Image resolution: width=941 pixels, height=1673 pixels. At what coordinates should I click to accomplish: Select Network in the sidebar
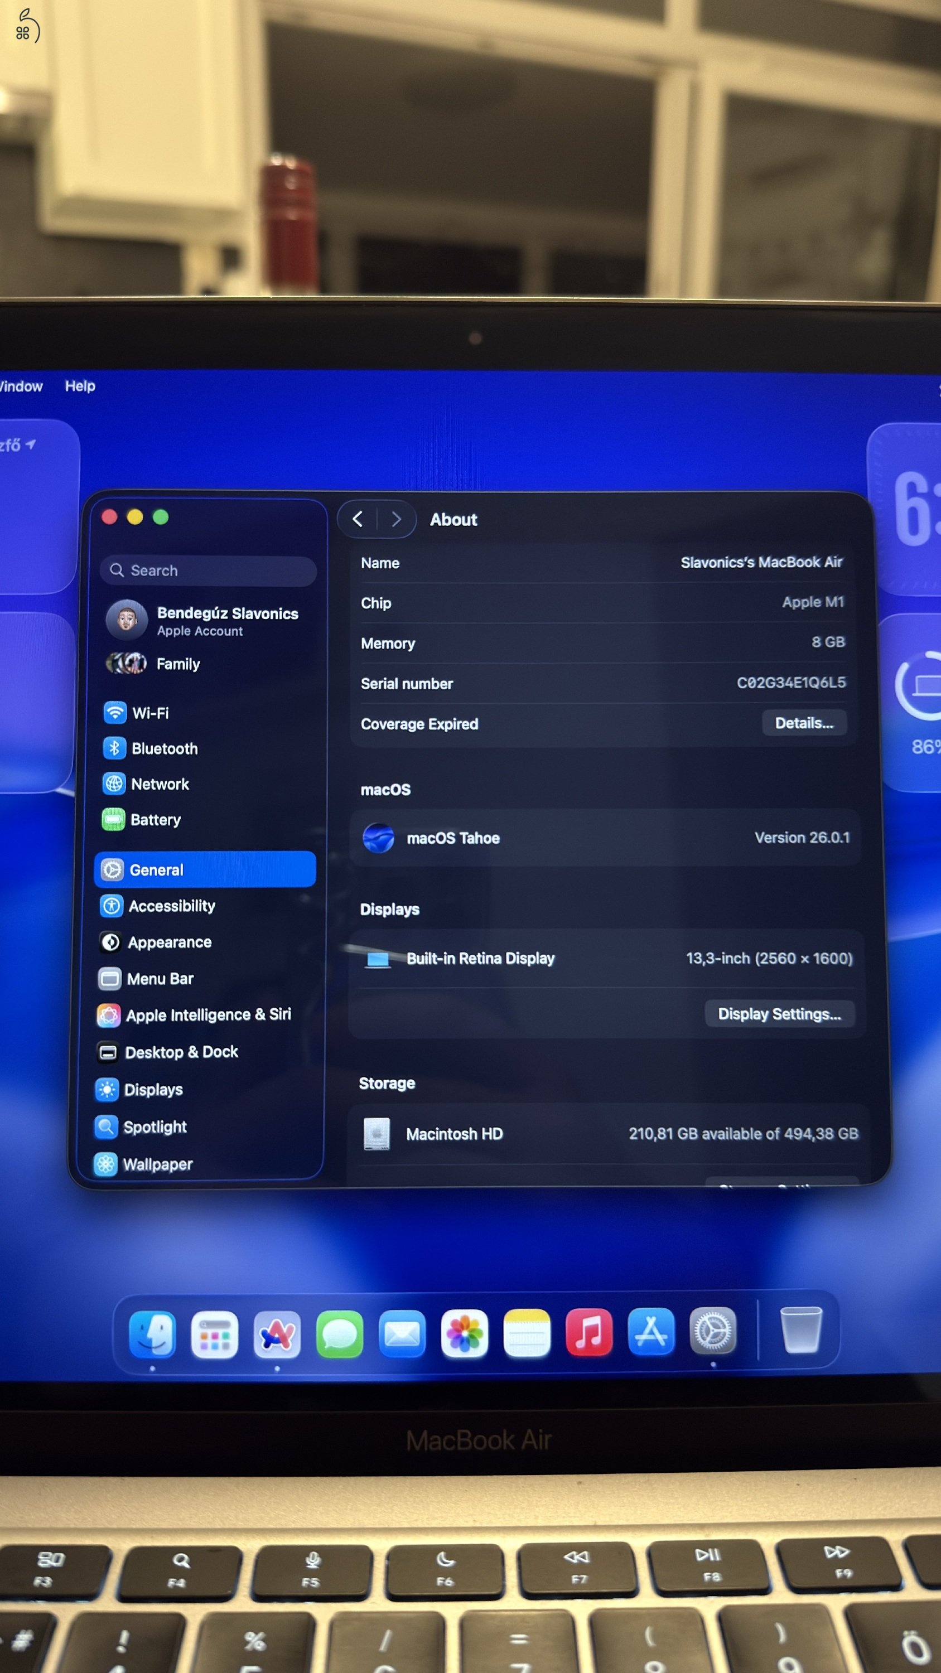tap(159, 785)
